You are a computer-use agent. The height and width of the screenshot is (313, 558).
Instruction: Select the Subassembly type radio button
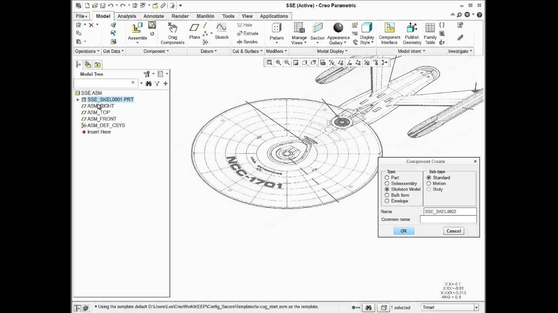[387, 183]
